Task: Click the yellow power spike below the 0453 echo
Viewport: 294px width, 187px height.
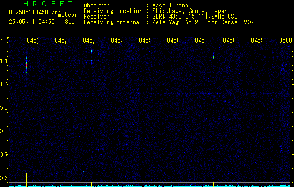Action: [x=91, y=184]
